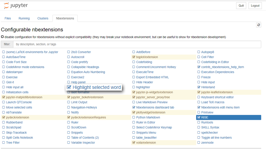Select the ExecuteTime extension link

coord(145,72)
